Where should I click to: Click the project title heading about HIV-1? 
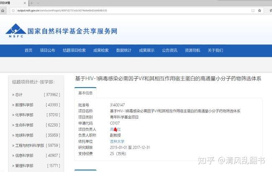coord(168,78)
